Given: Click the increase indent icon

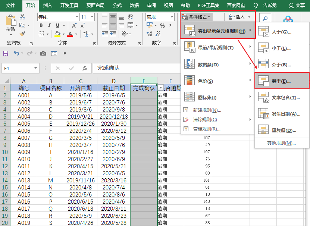Looking at the screenshot, I should pos(113,34).
